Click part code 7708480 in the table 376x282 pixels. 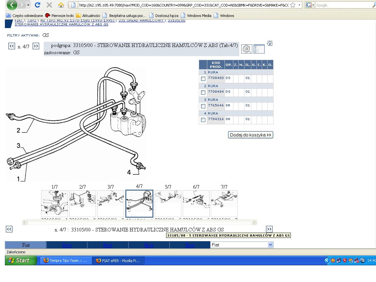coord(216,78)
